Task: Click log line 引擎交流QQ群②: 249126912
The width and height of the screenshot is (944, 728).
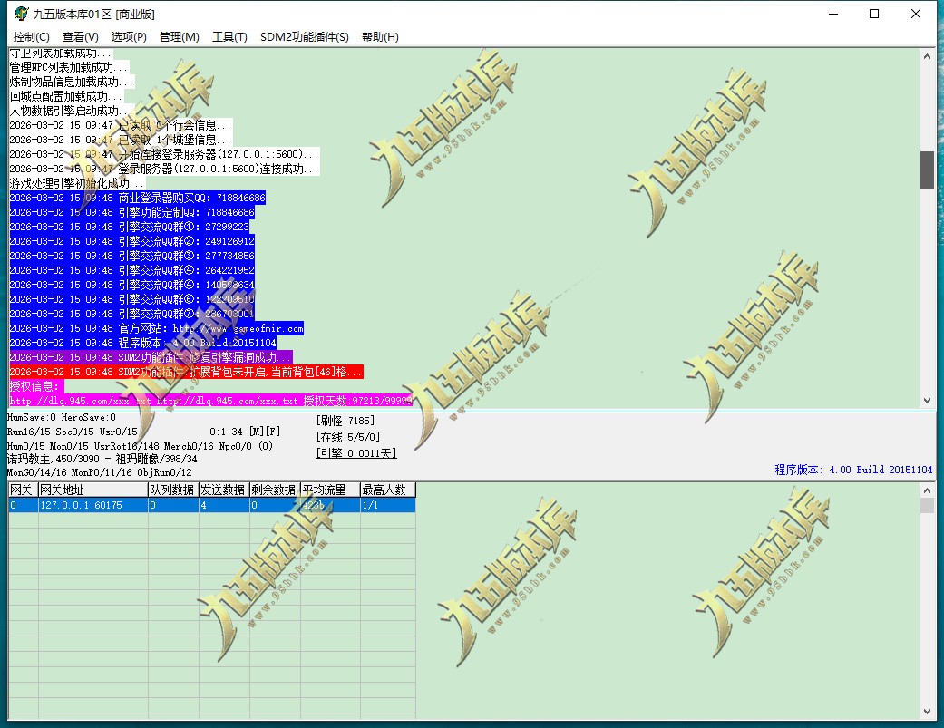Action: [131, 240]
